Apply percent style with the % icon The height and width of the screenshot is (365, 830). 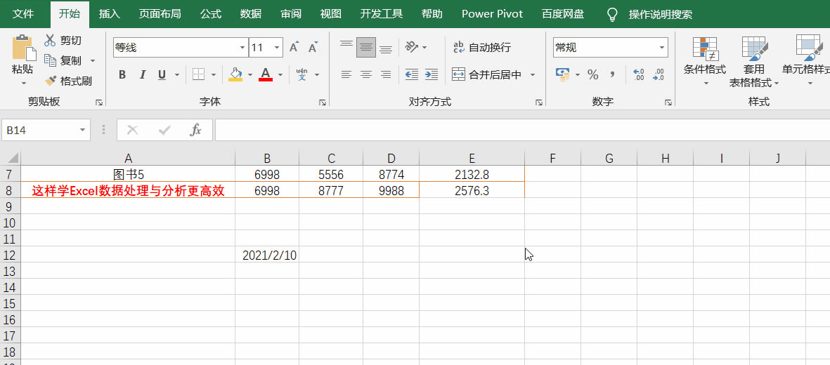(592, 74)
